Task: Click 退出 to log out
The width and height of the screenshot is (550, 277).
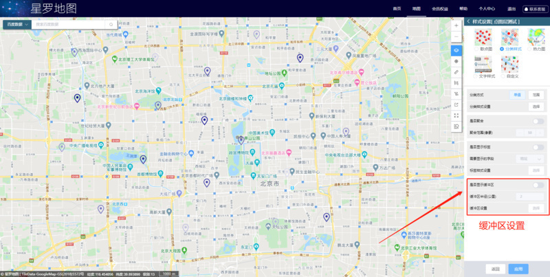Action: 511,9
